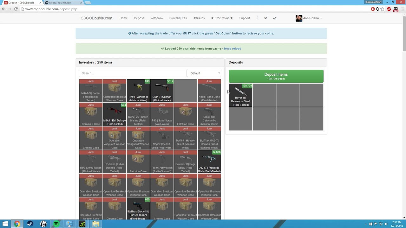406x228 pixels.
Task: Click Tec-9 Army Mesh junk item
Action: [162, 162]
